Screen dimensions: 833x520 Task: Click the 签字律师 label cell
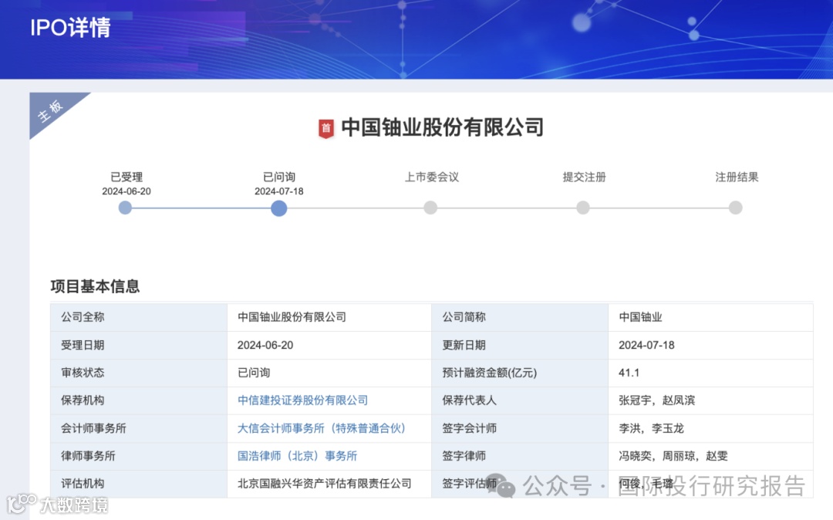520,456
